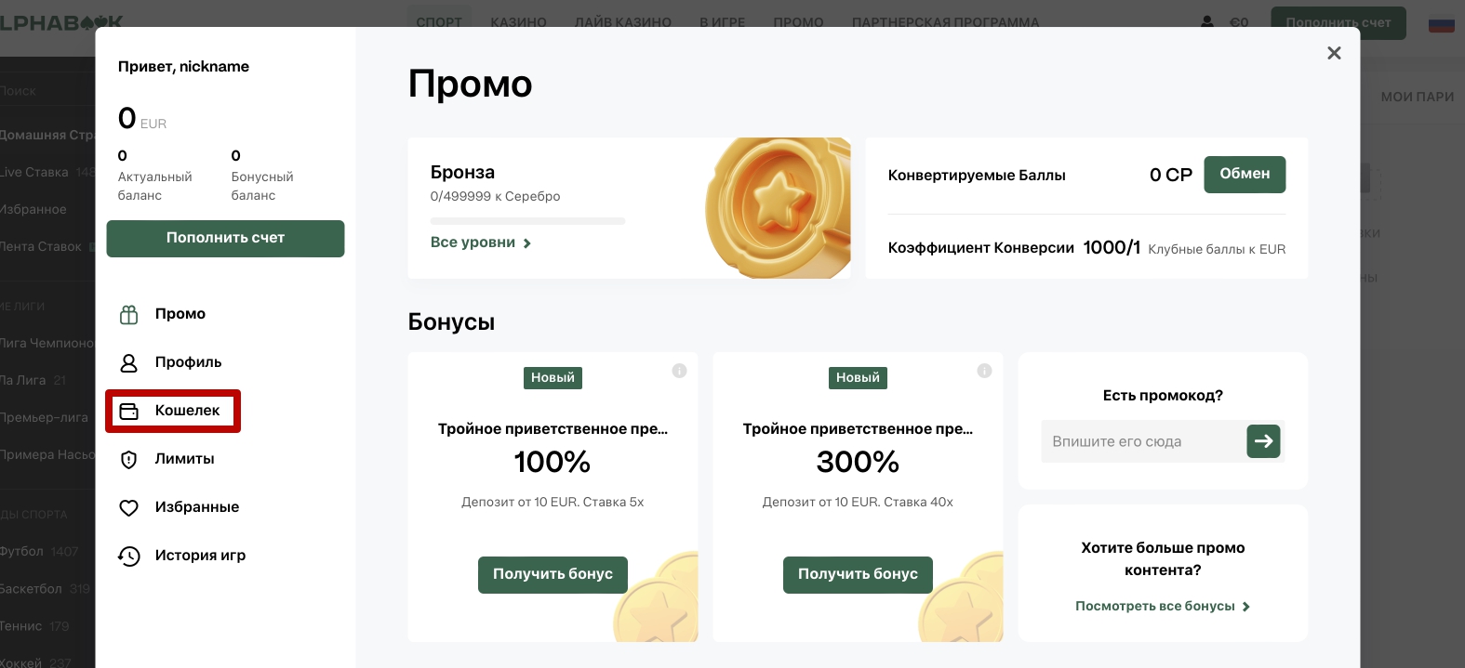Screen dimensions: 1465x668
Task: Click the 1000/1 conversion rate value
Action: [x=1112, y=247]
